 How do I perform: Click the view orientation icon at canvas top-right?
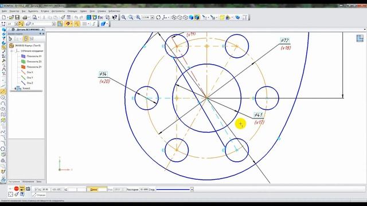(x=360, y=38)
